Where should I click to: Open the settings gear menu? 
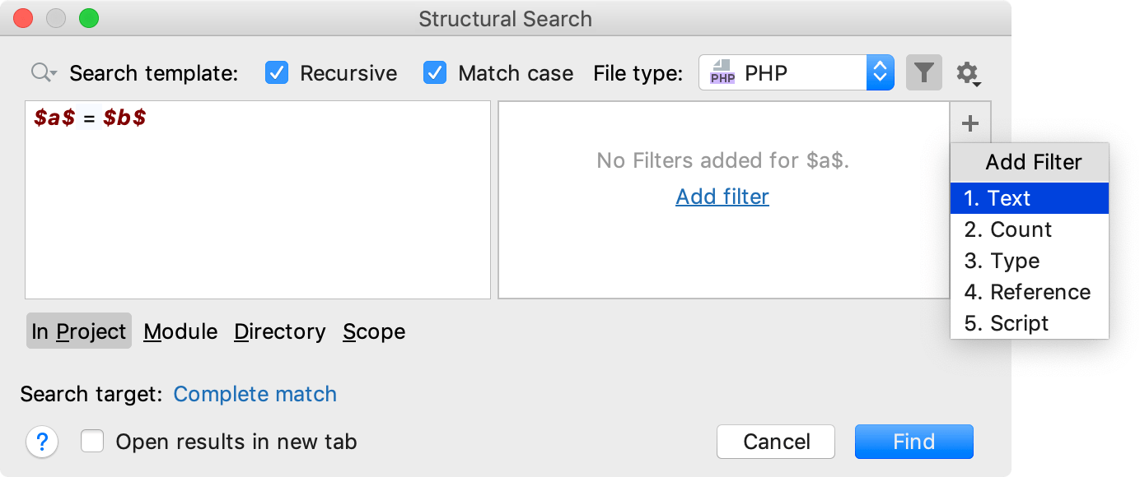(968, 73)
